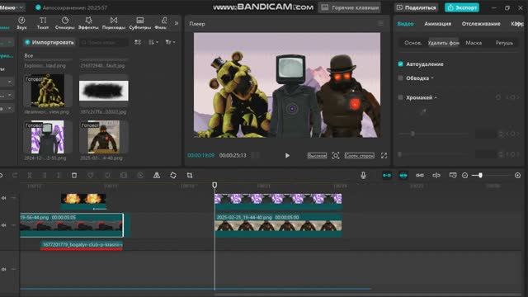Image resolution: width=528 pixels, height=297 pixels.
Task: Select the black brush stroke thumbnail
Action: coord(104,91)
